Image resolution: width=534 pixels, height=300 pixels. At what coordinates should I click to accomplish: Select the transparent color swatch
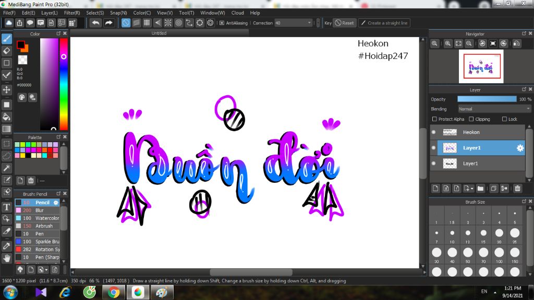(x=22, y=59)
